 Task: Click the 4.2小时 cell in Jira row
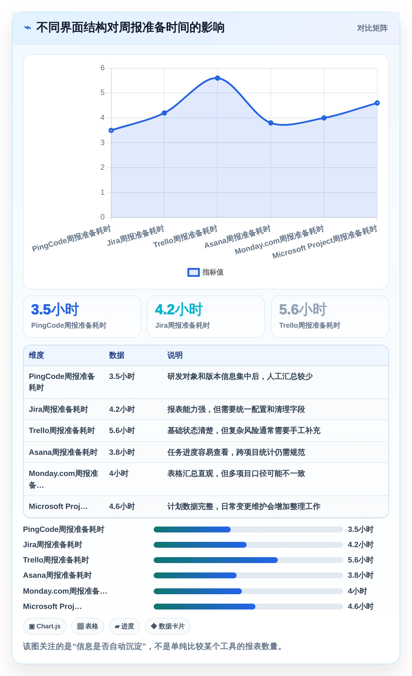pyautogui.click(x=122, y=409)
